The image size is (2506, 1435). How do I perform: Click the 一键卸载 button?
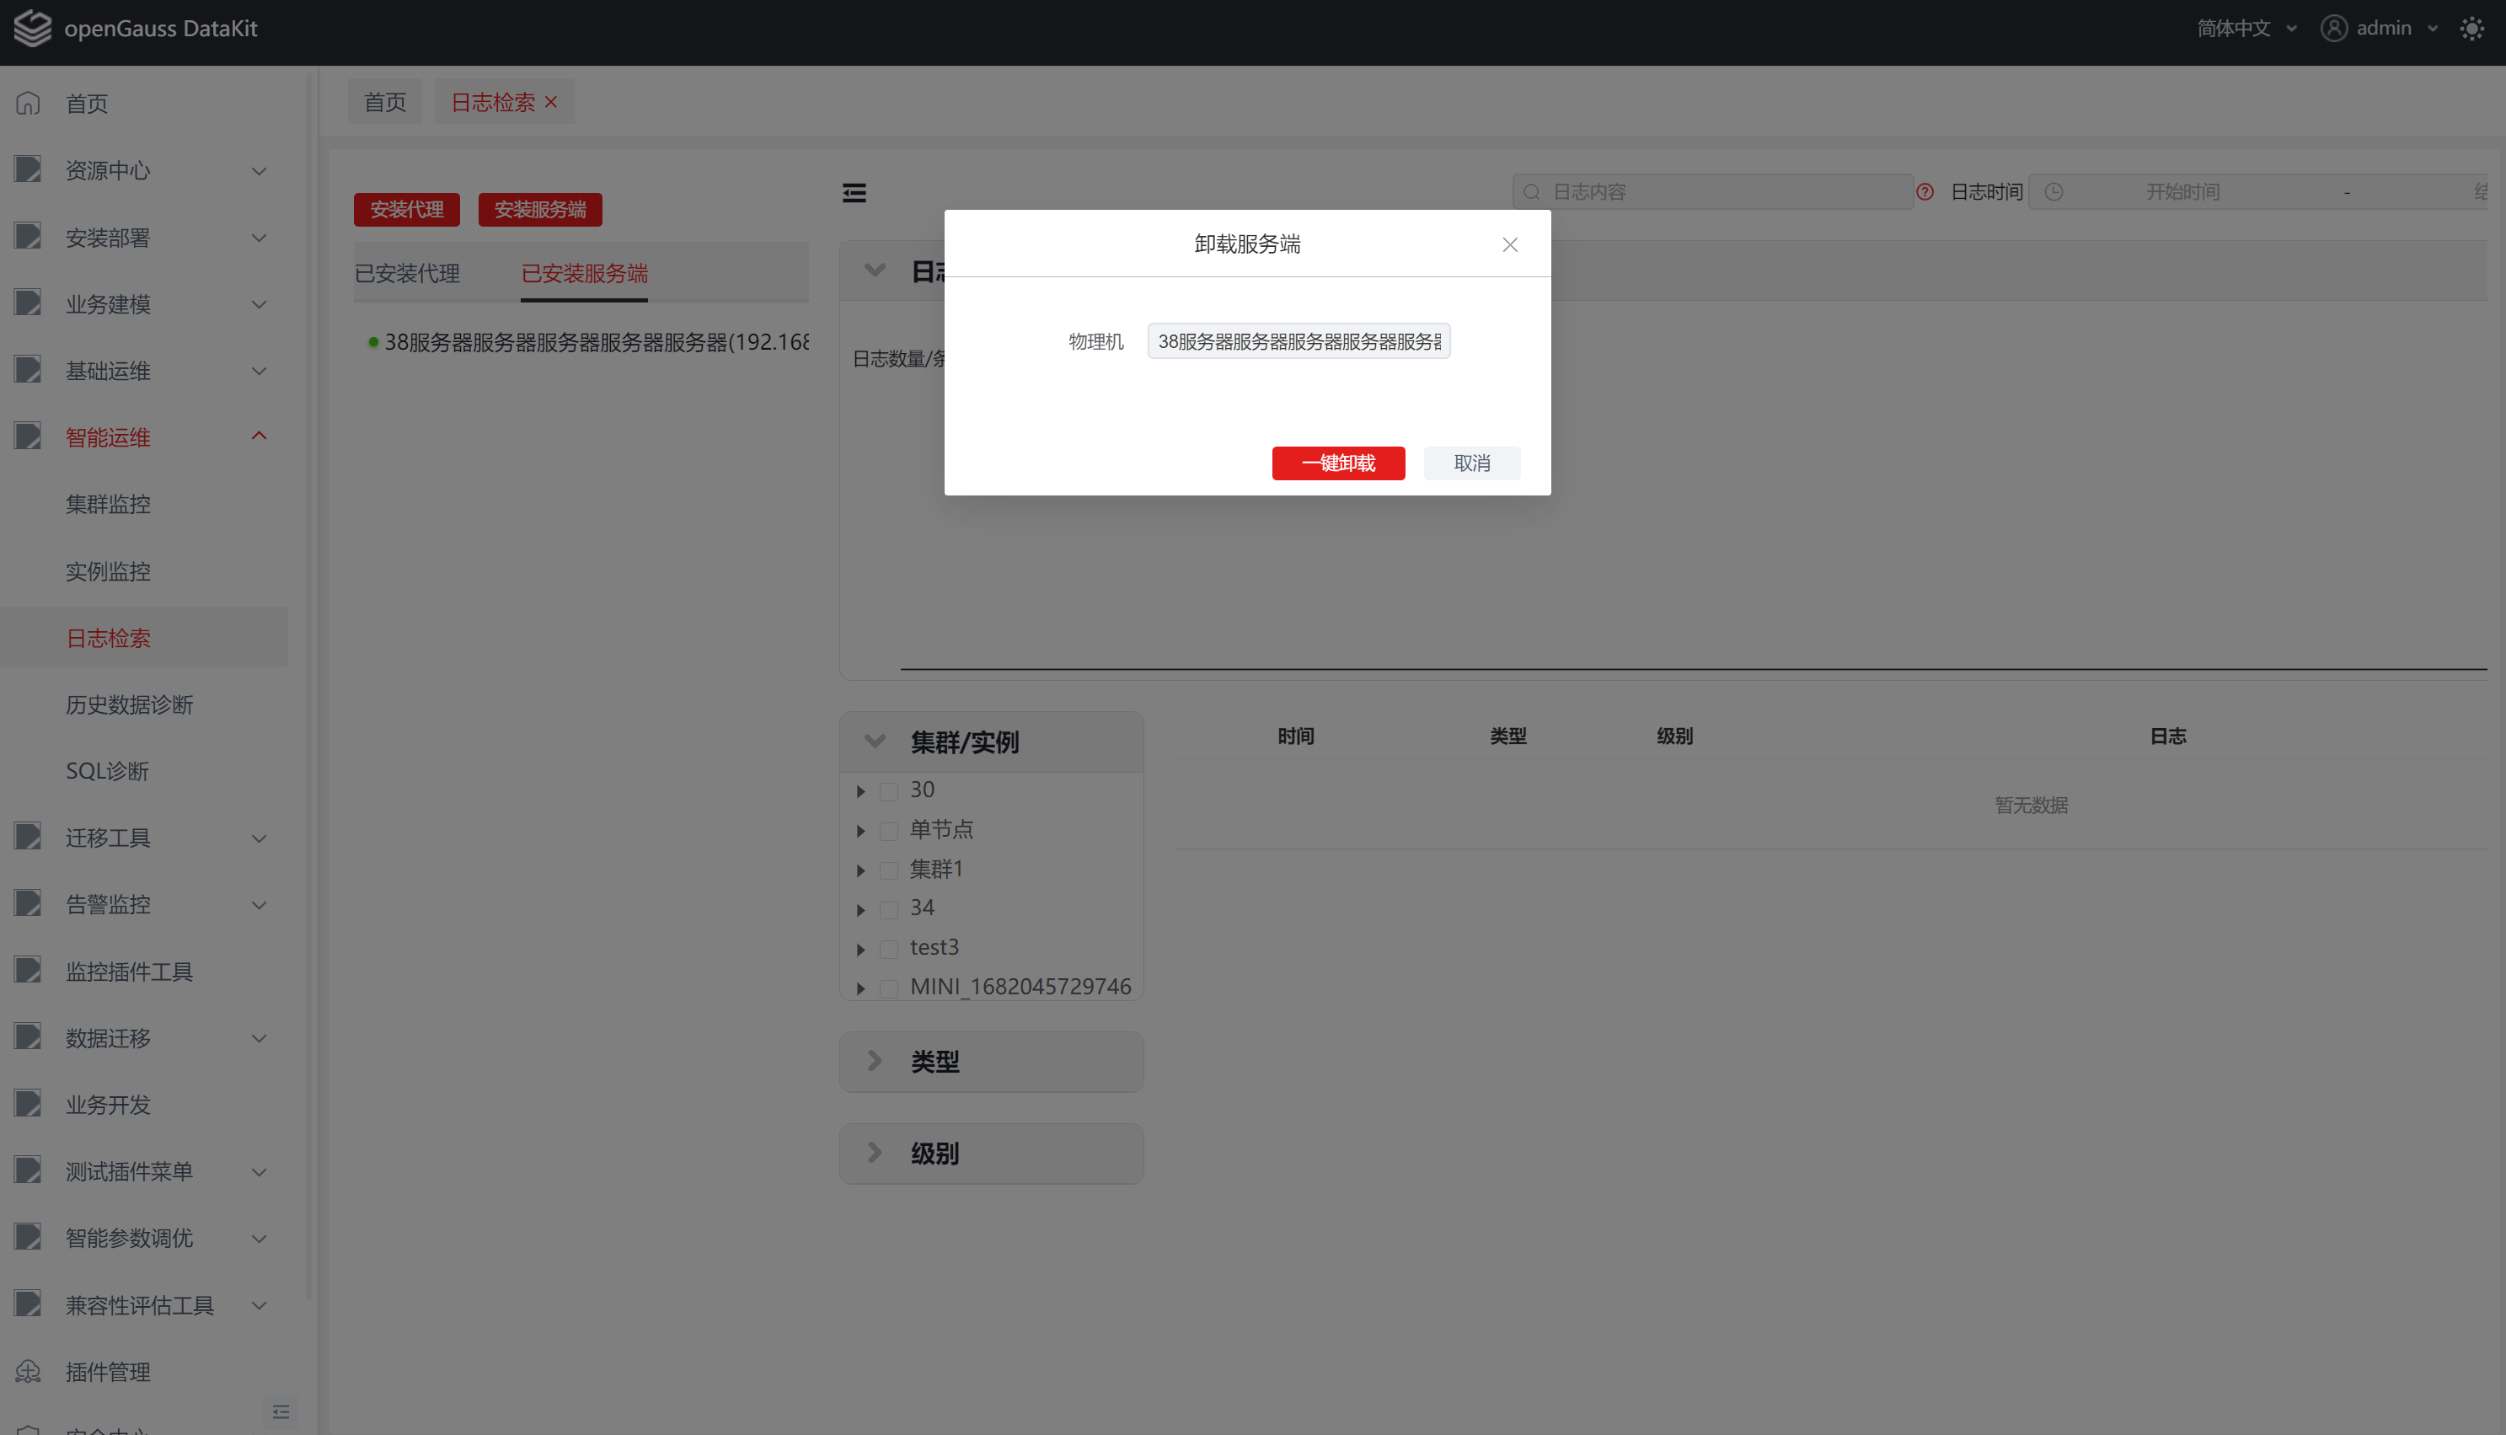pos(1337,463)
